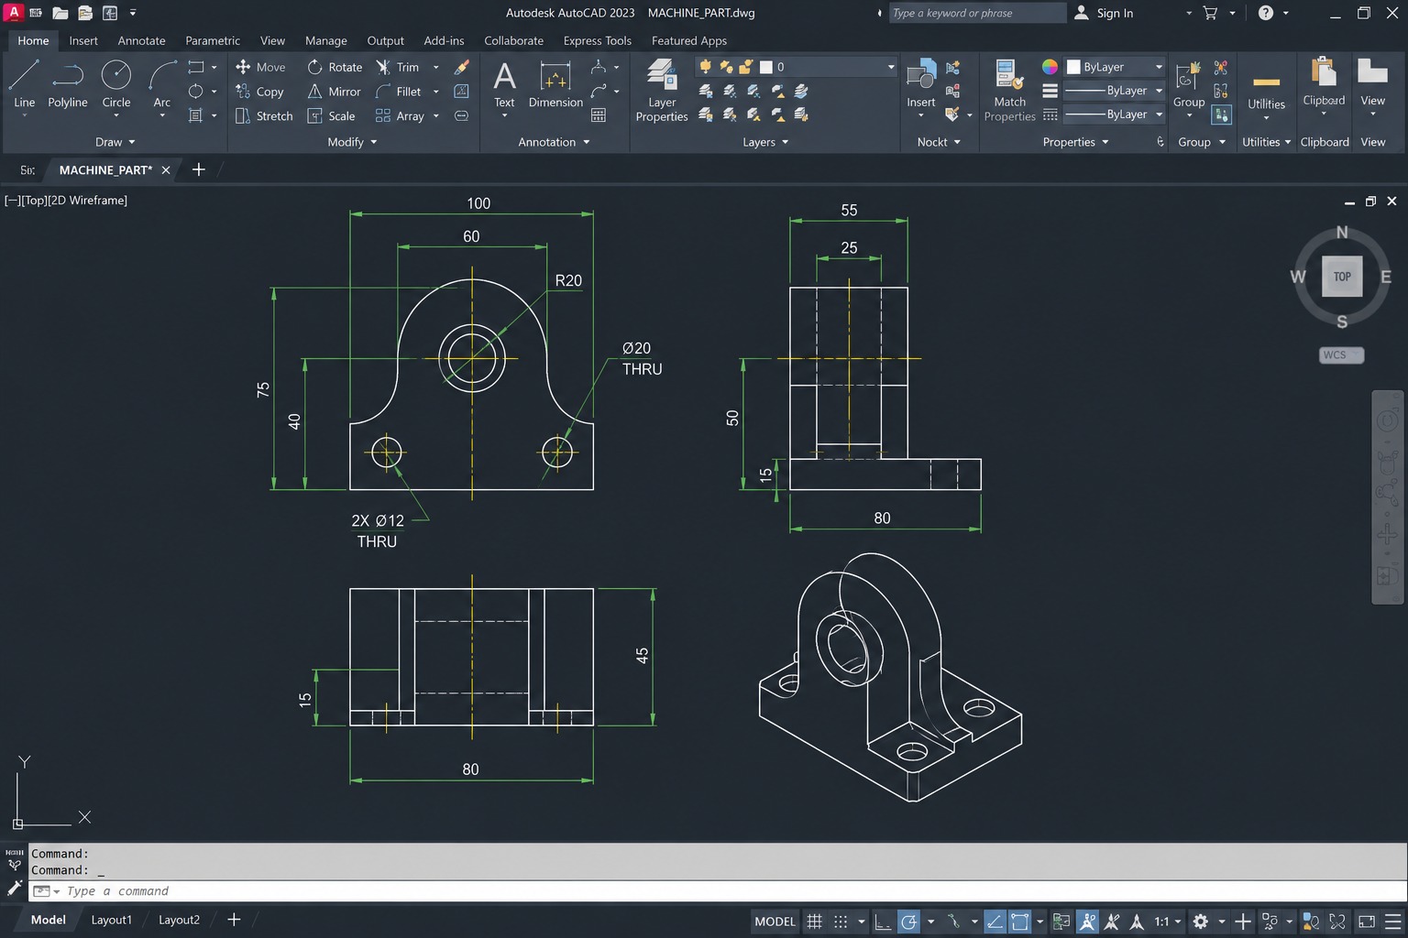Toggle Object Snap Tracking
This screenshot has width=1408, height=938.
point(995,922)
